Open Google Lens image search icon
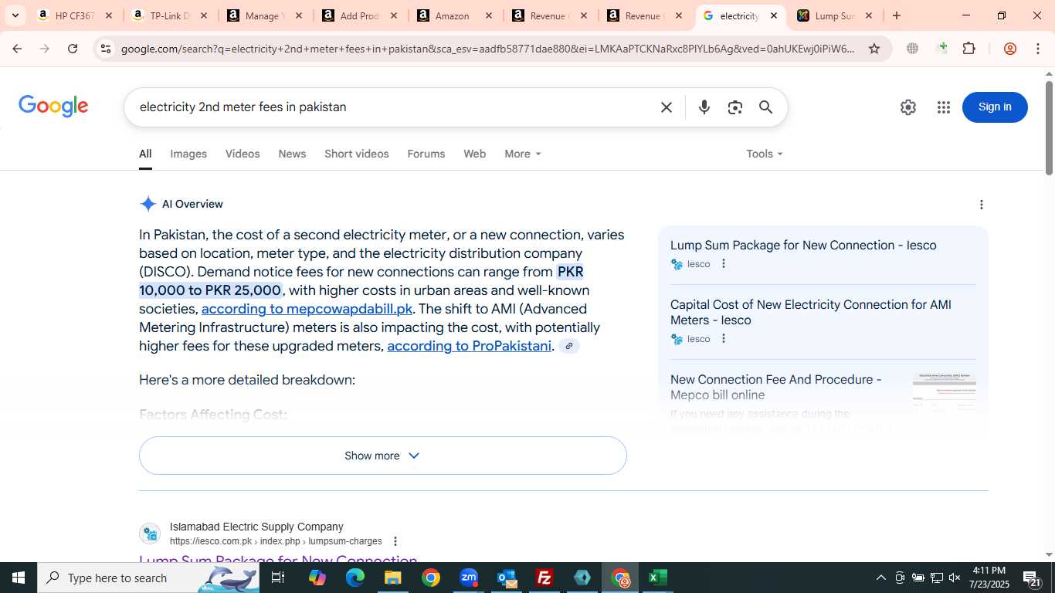Screen dimensions: 1055x593 tap(734, 107)
